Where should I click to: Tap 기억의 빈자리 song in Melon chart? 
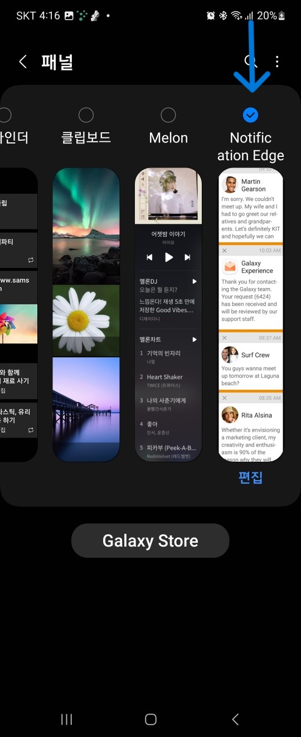tap(167, 356)
